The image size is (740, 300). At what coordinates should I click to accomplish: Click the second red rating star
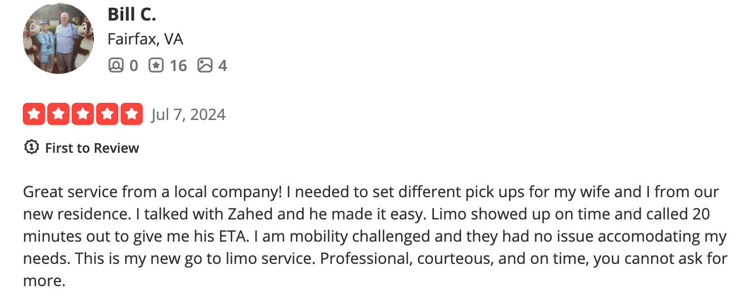58,114
